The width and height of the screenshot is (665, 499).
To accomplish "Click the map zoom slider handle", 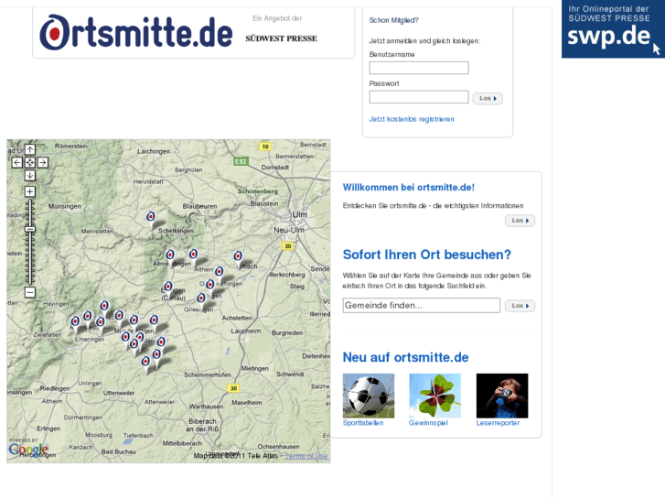I will click(x=29, y=229).
